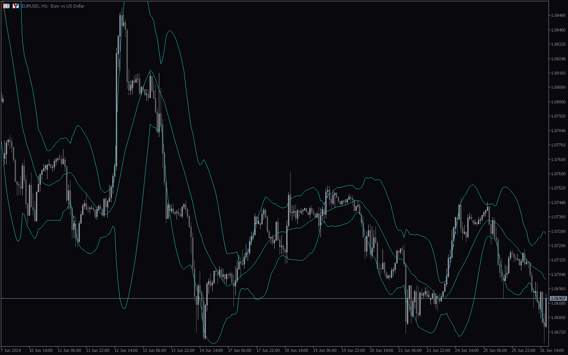
Task: Click the EURUSD, H1 chart title
Action: 53,6
